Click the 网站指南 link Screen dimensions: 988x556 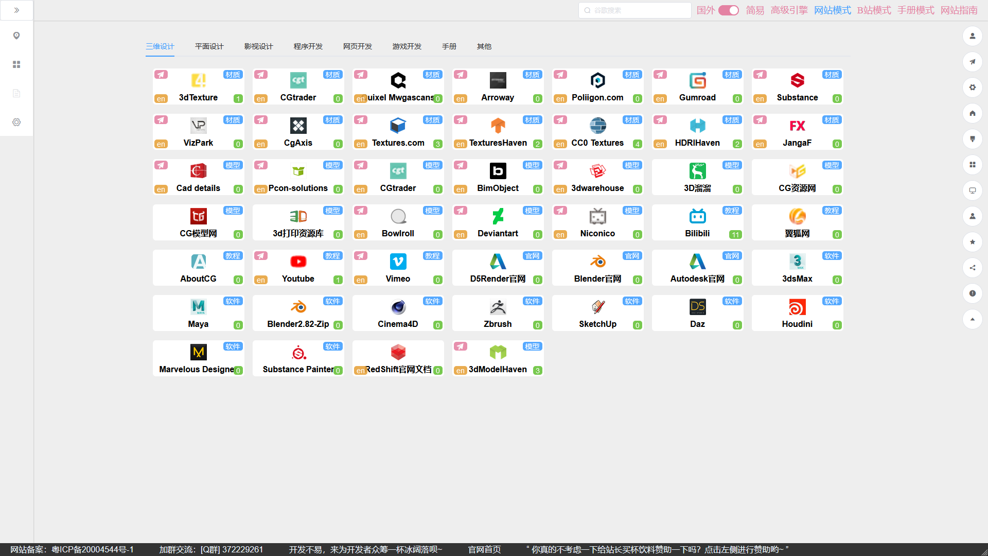tap(959, 10)
